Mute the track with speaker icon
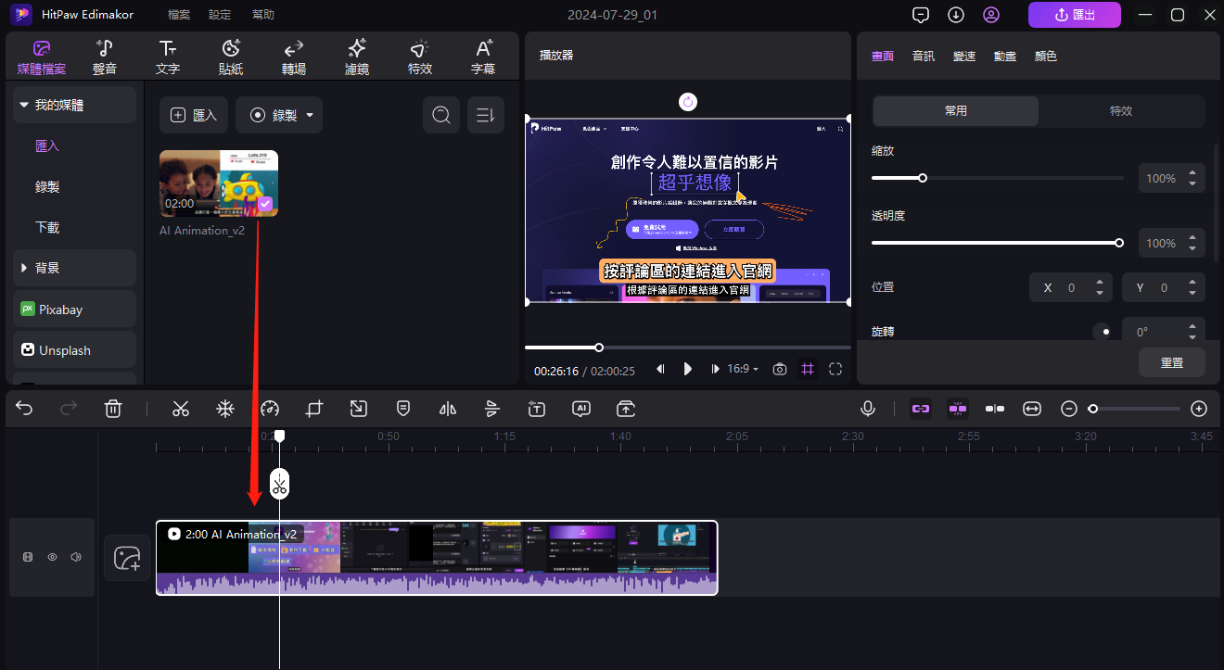1224x670 pixels. pyautogui.click(x=76, y=557)
